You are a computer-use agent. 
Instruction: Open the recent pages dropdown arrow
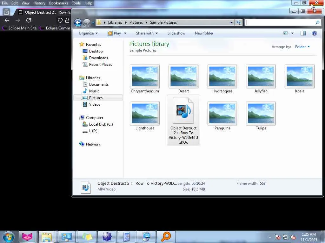(x=93, y=22)
